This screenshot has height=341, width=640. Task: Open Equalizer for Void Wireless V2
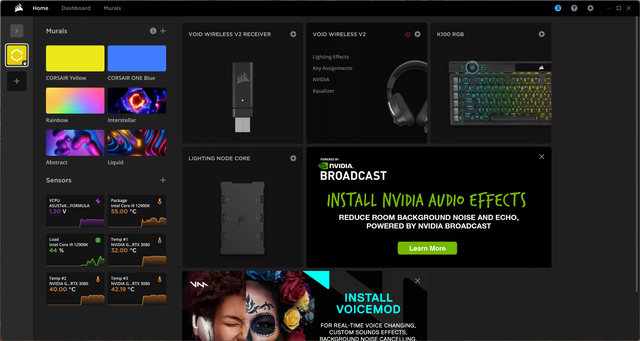323,91
